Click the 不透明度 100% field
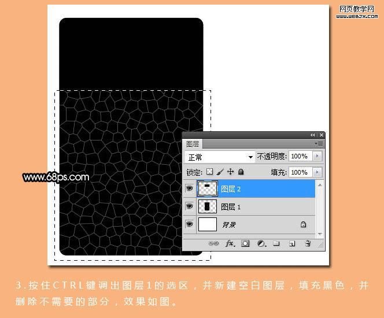Screen dimensions: 384x318 click(301, 156)
